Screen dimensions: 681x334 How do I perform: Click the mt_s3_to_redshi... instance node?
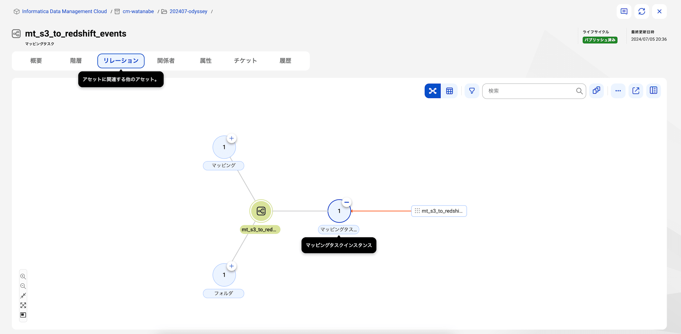coord(439,211)
